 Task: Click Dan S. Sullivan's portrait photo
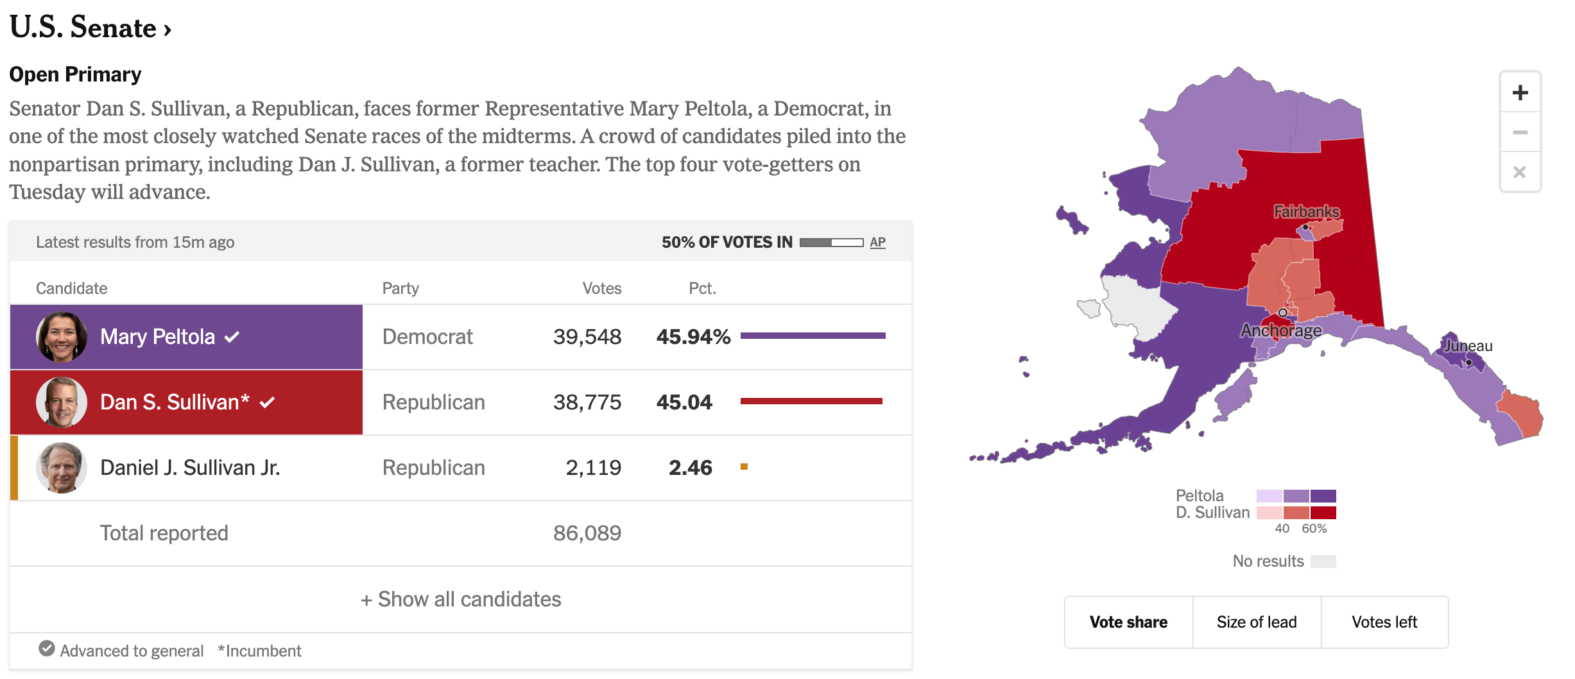click(x=62, y=402)
